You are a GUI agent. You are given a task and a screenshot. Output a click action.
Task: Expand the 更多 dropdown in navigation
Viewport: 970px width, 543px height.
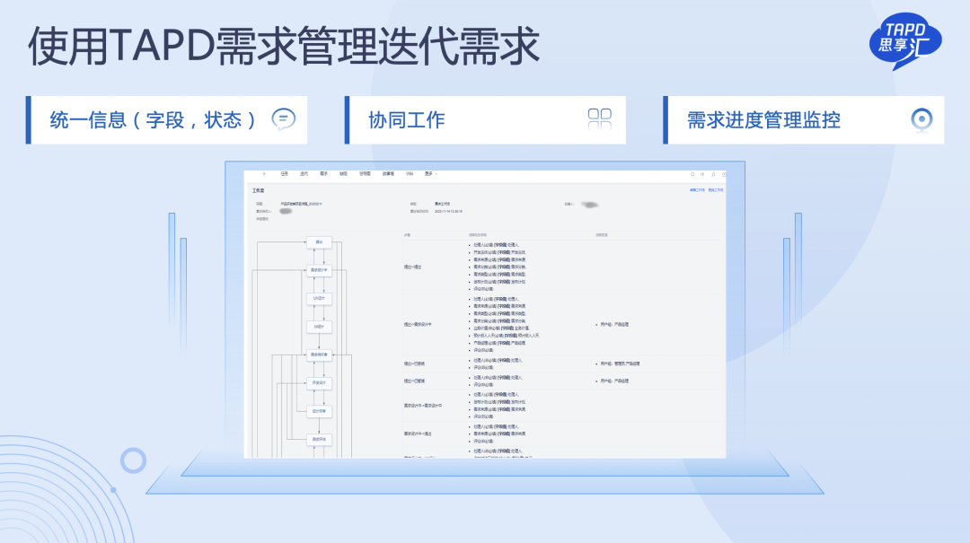pos(431,174)
